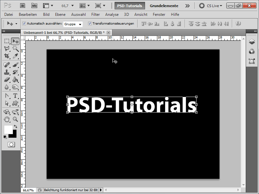Viewport: 259px width, 194px height.
Task: Switch to the Grundelemente workspace
Action: click(x=164, y=6)
